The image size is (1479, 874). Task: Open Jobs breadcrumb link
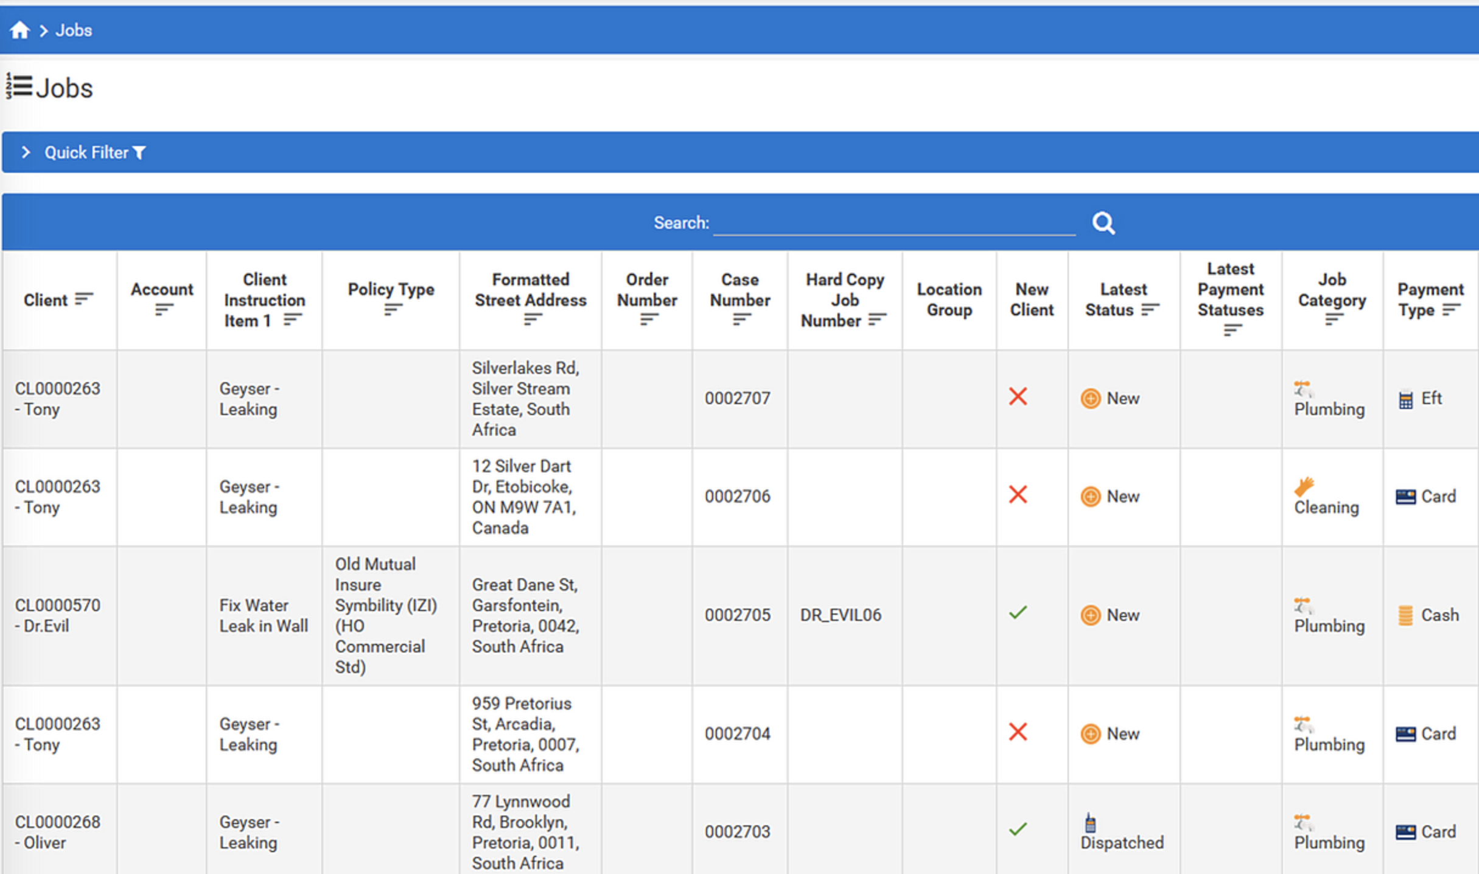(74, 30)
